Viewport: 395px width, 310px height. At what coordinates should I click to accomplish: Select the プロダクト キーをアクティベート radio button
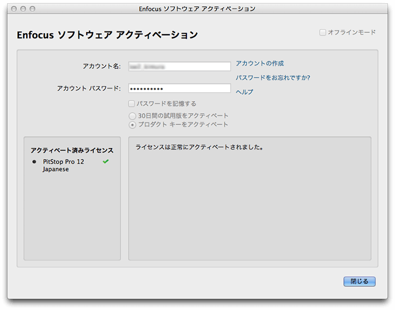132,125
